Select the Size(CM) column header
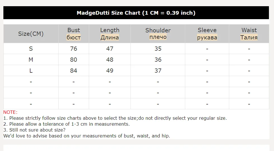This screenshot has height=151, width=274. click(x=31, y=34)
